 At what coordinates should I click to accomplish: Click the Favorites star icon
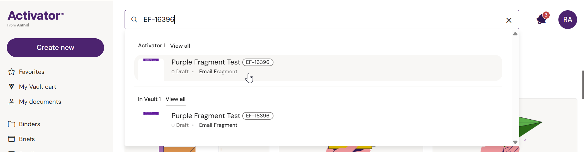click(x=12, y=72)
